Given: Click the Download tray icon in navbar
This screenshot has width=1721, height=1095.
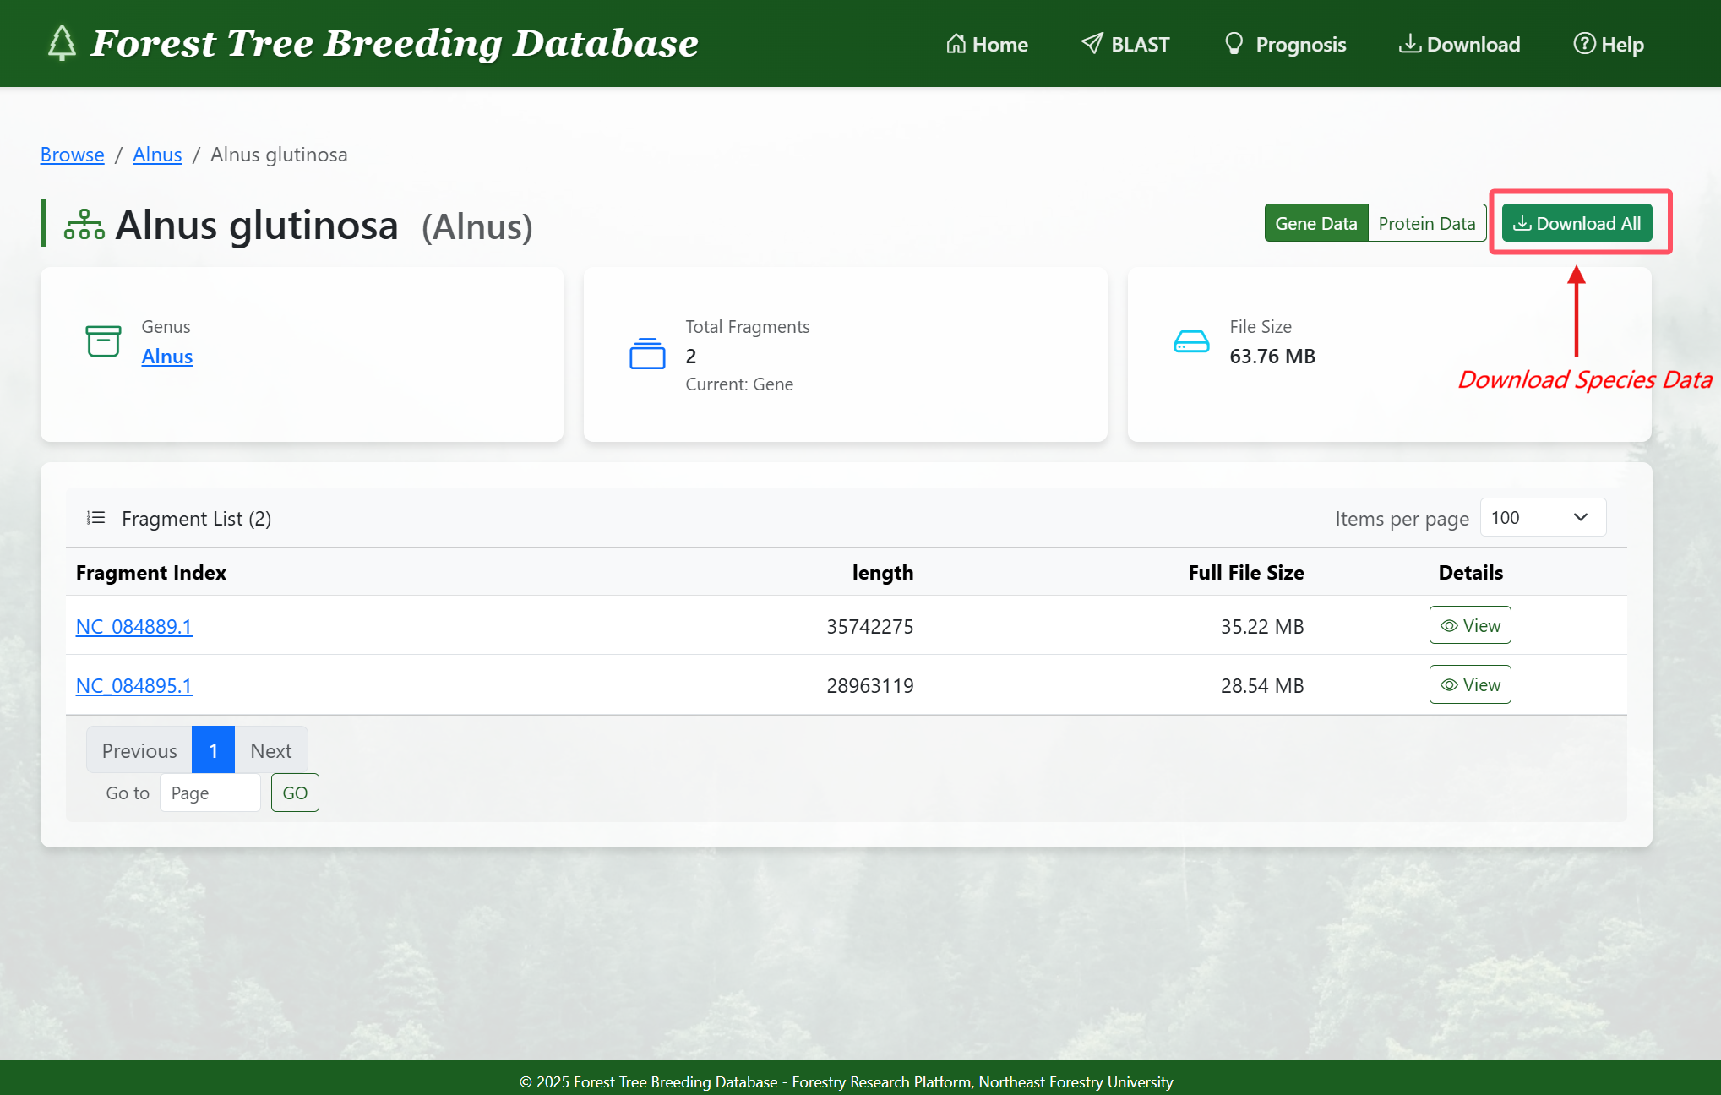Looking at the screenshot, I should 1410,44.
